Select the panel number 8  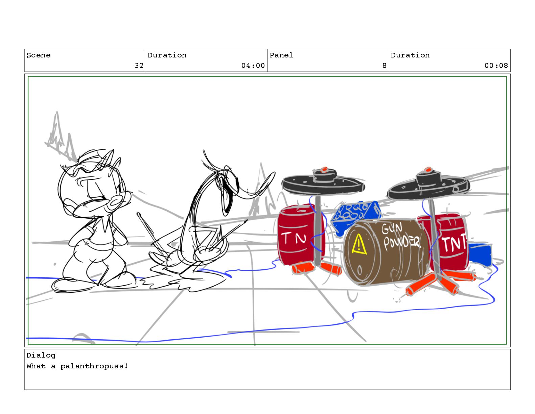[x=384, y=66]
